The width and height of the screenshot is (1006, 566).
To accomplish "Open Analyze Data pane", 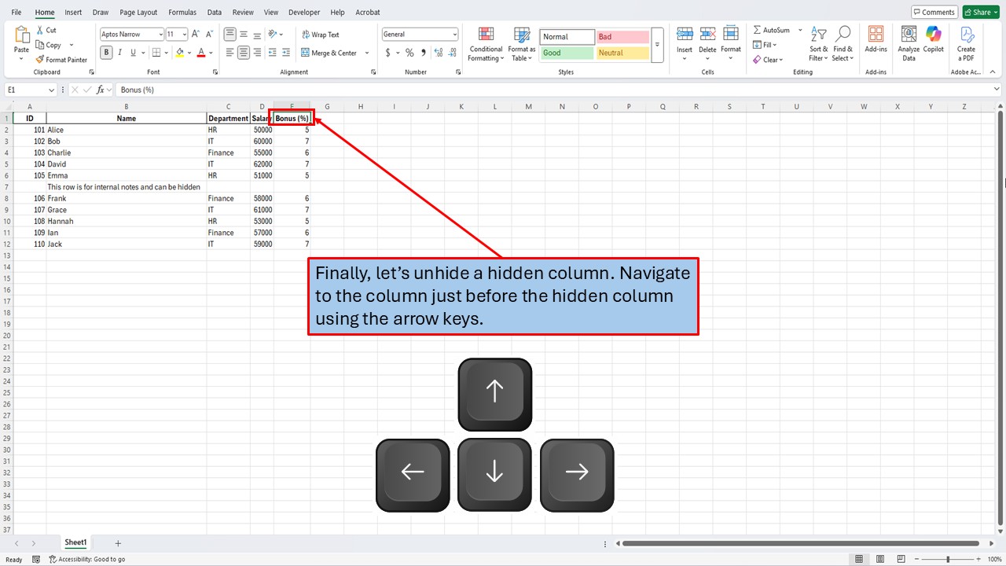I will [x=908, y=42].
